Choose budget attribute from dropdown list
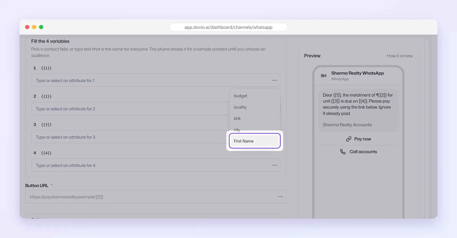Screen dimensions: 457x238 click(254, 96)
